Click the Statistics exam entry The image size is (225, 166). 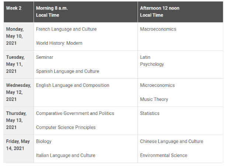click(150, 114)
